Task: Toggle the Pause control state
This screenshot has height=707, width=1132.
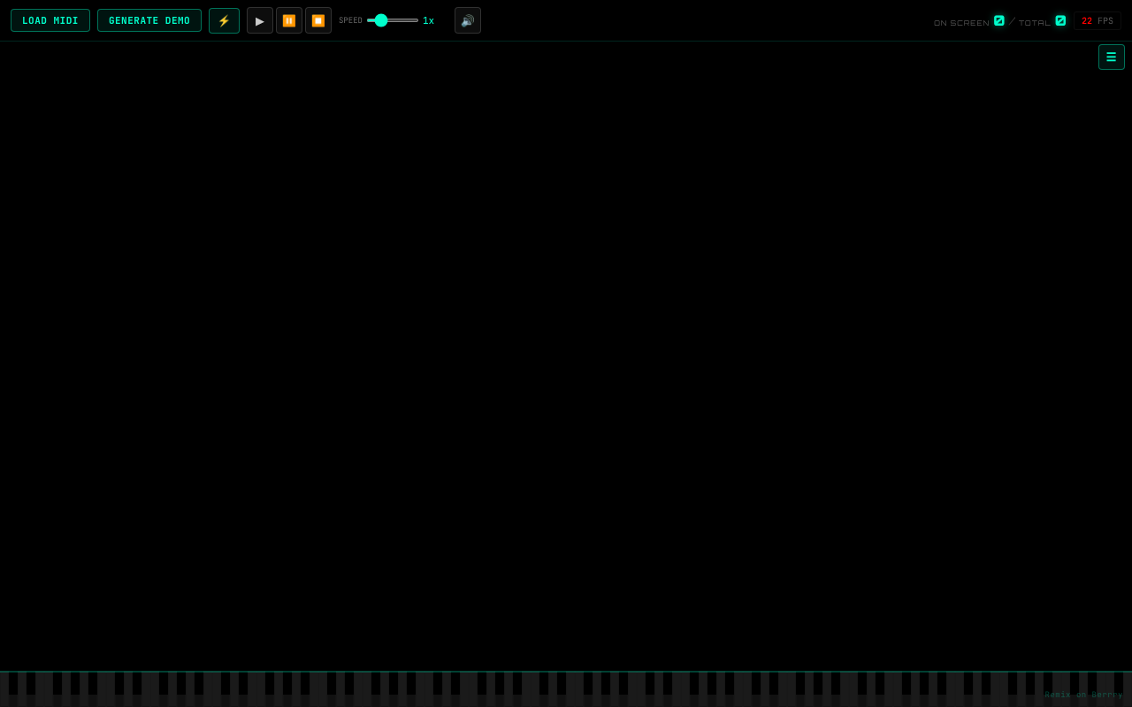Action: click(289, 20)
